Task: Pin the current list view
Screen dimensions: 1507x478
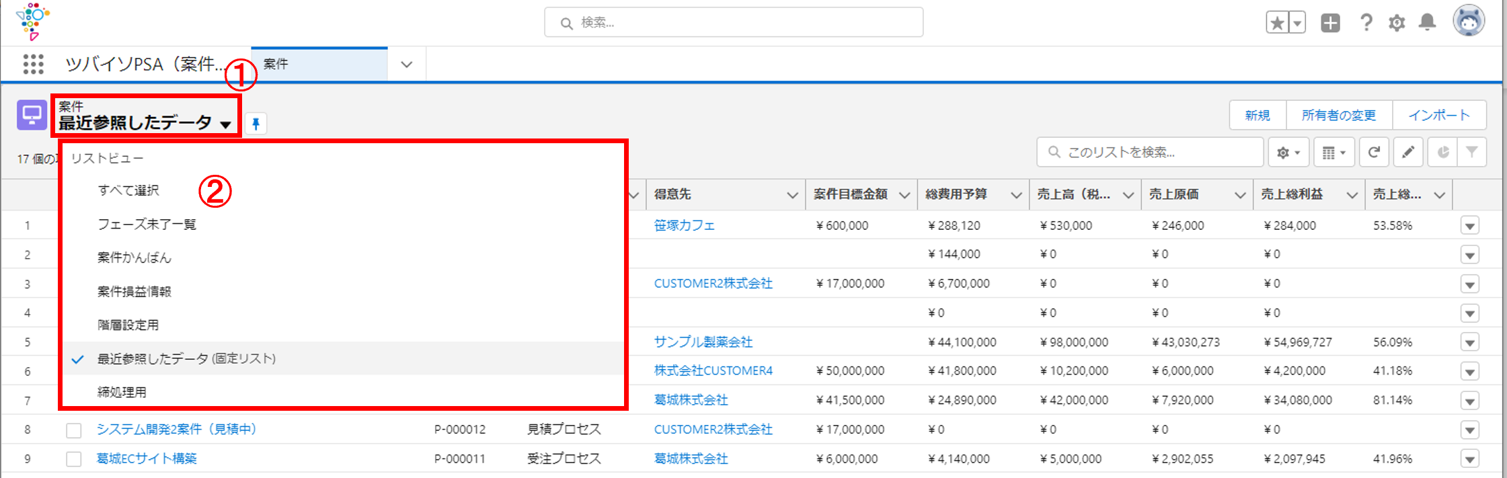Action: tap(256, 124)
